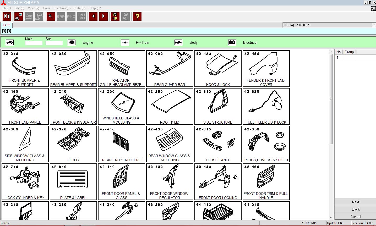The width and height of the screenshot is (376, 226).
Task: Click the Main group input field
Action: [x=34, y=43]
